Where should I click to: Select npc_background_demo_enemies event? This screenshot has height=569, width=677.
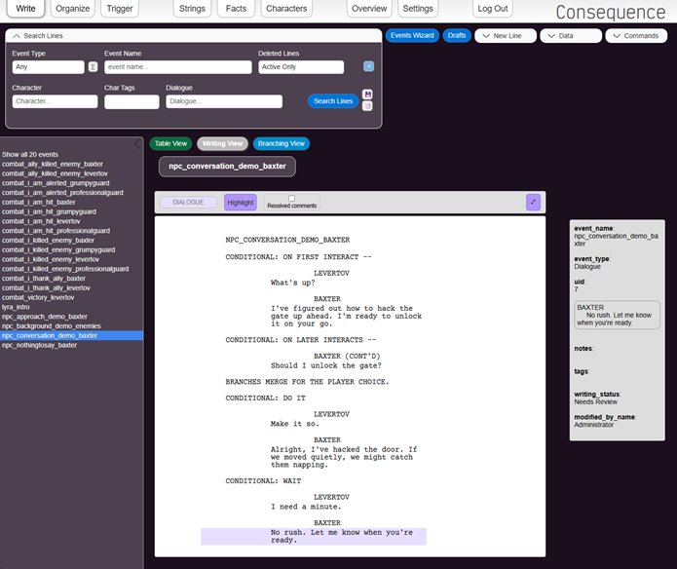click(52, 326)
